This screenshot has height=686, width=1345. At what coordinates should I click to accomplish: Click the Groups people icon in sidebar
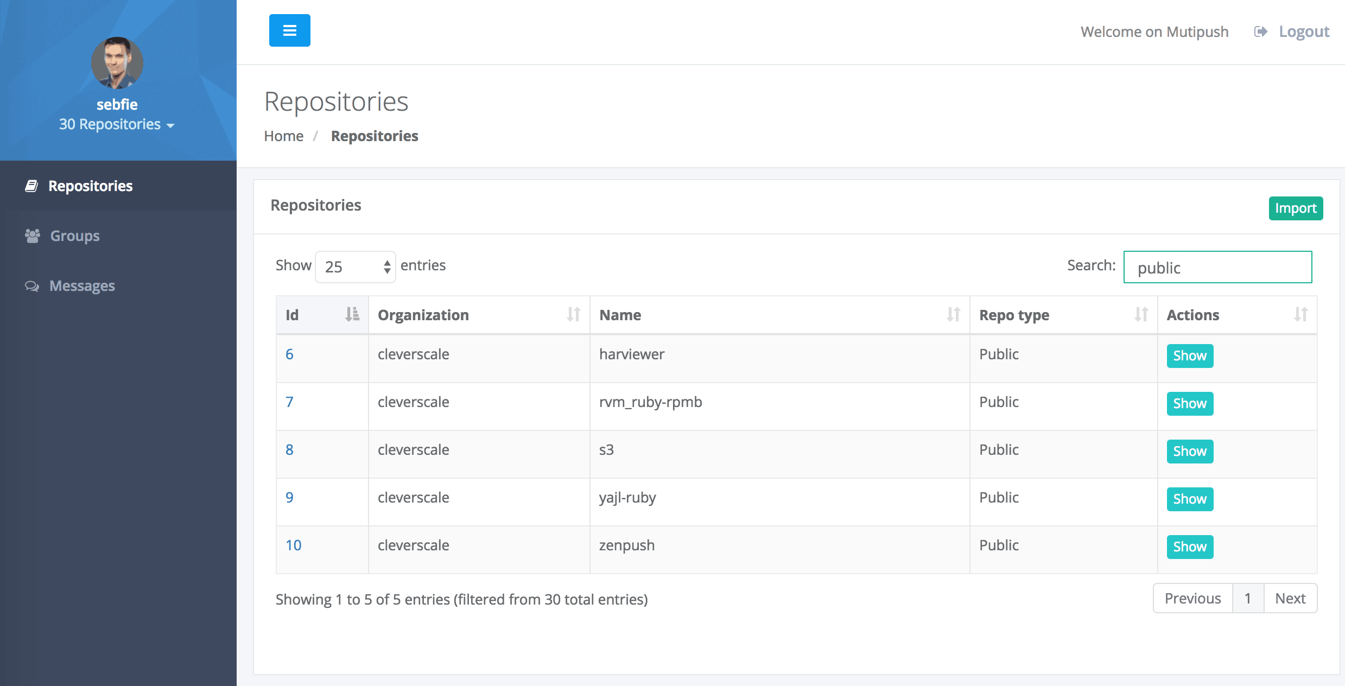tap(33, 236)
